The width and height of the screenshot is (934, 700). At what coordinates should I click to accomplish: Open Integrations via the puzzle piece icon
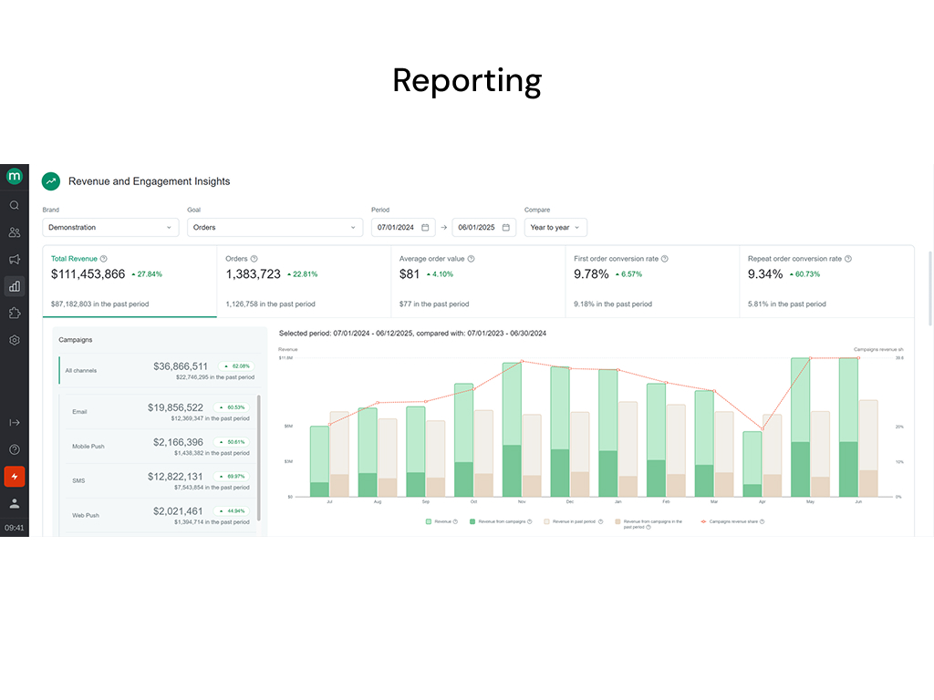(15, 313)
